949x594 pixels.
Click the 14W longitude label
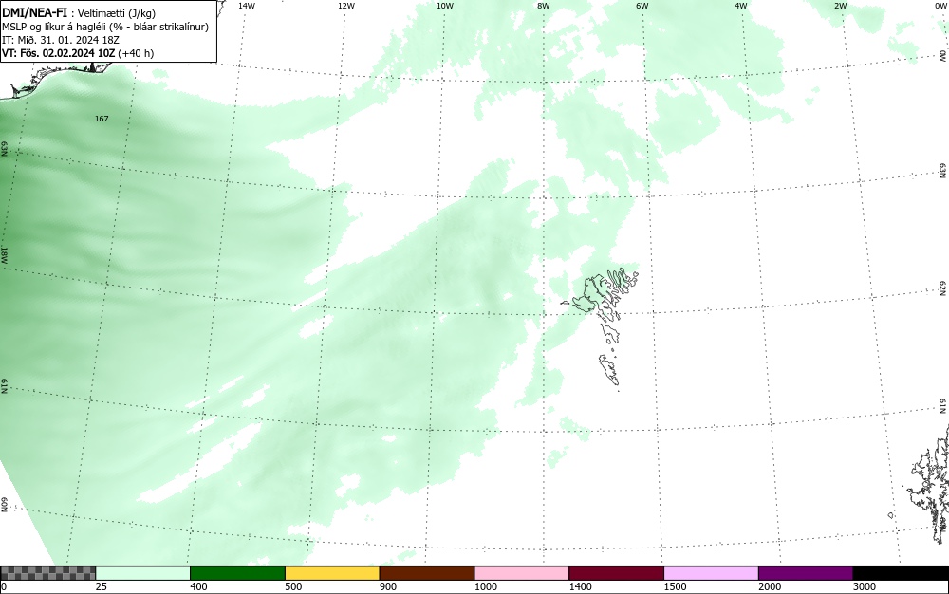(247, 6)
